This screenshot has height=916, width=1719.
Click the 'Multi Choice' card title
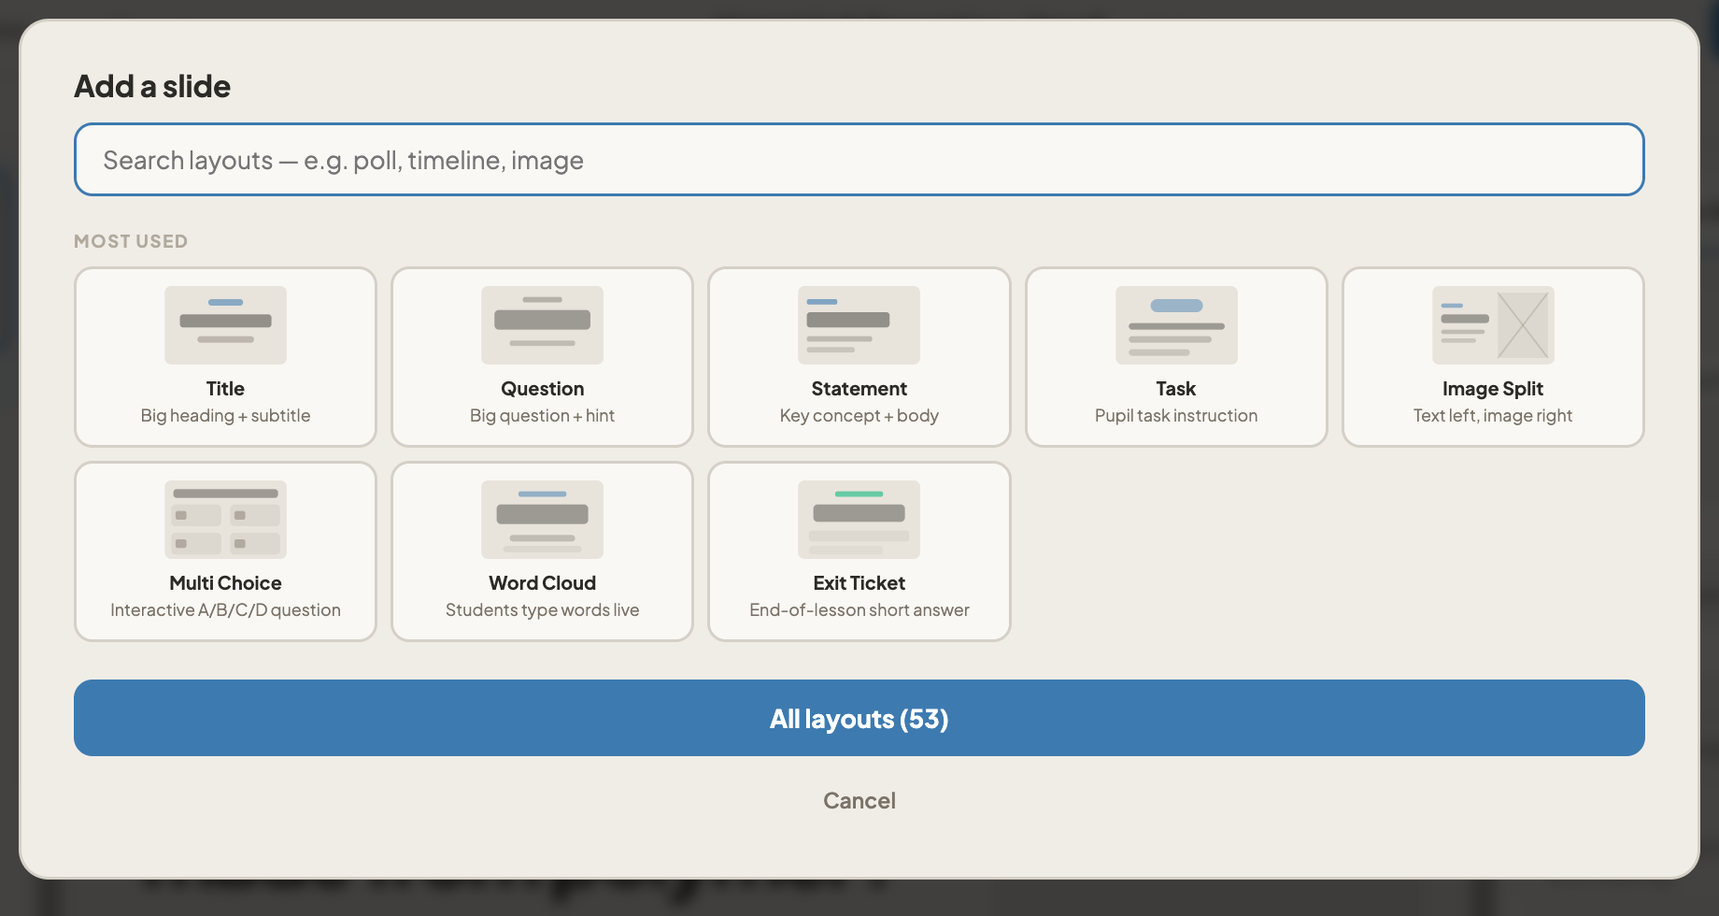(x=225, y=583)
